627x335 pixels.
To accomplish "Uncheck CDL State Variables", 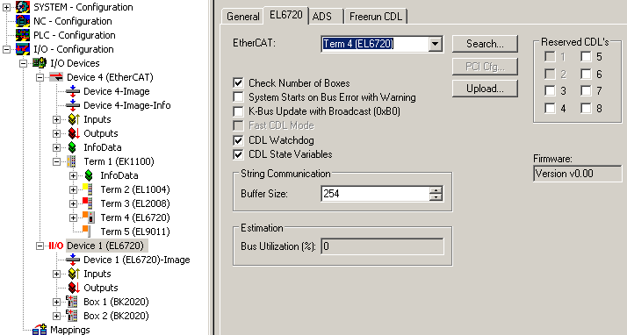I will 238,154.
